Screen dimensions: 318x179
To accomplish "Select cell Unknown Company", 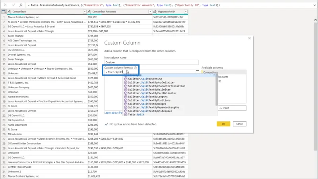I will pyautogui.click(x=47, y=87).
